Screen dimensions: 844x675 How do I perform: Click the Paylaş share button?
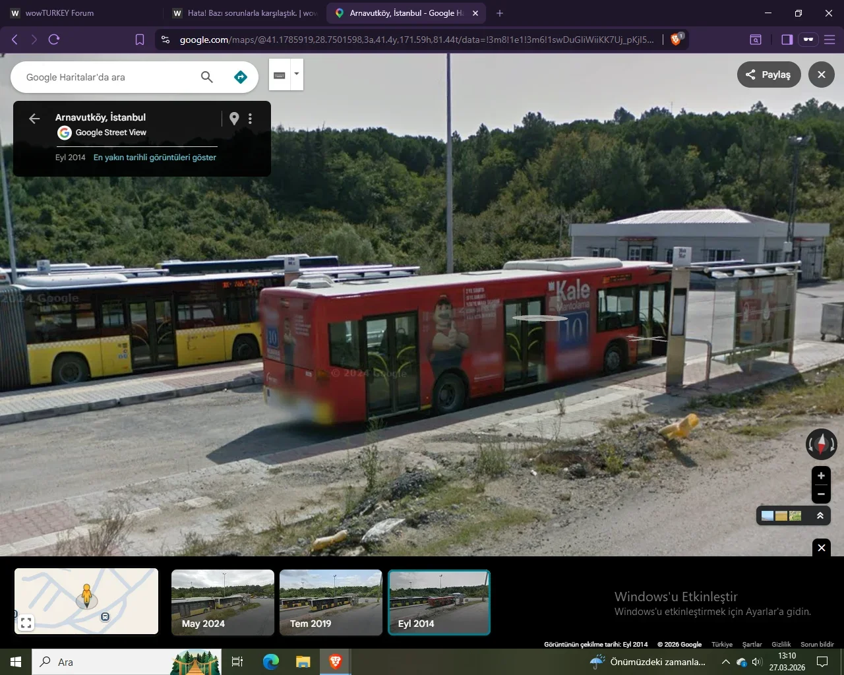click(768, 74)
